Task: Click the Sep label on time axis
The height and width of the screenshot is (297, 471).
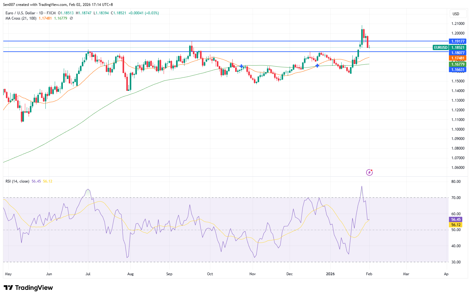Action: click(169, 274)
